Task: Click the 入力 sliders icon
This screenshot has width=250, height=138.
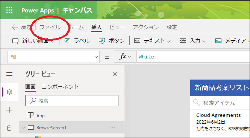Action: pos(183,41)
